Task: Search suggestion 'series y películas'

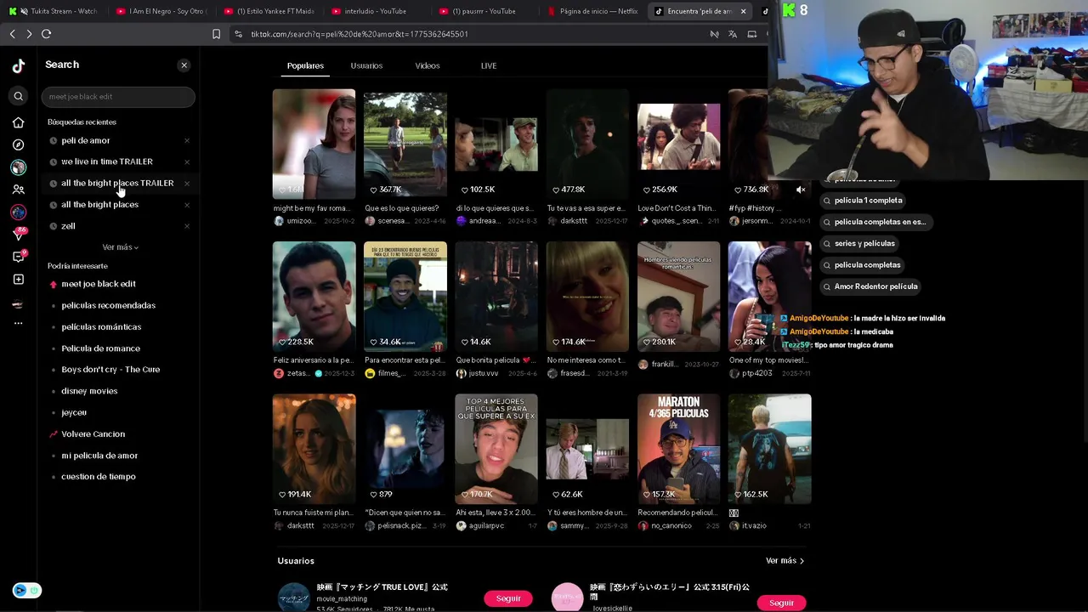Action: point(858,244)
